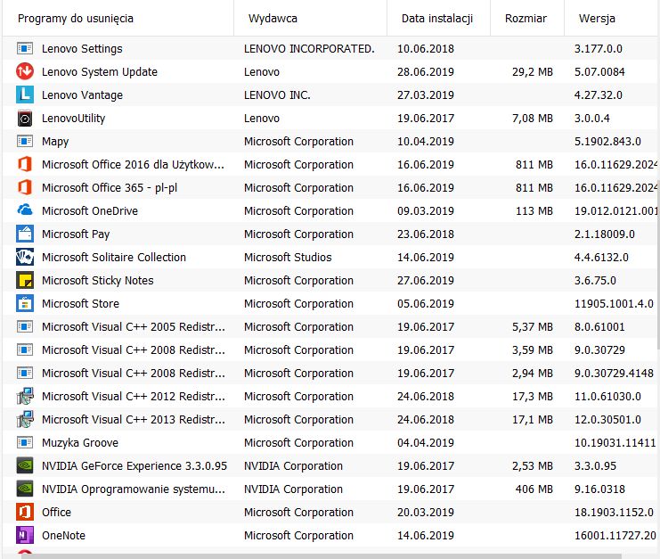Click the Microsoft Solitaire Collection cards icon
The width and height of the screenshot is (660, 559).
[x=25, y=257]
